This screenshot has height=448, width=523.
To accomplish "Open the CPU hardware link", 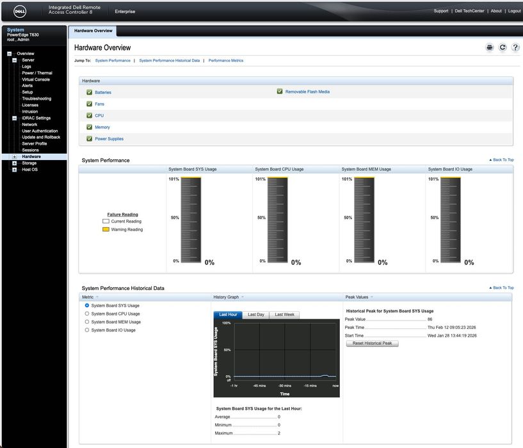I will [99, 116].
